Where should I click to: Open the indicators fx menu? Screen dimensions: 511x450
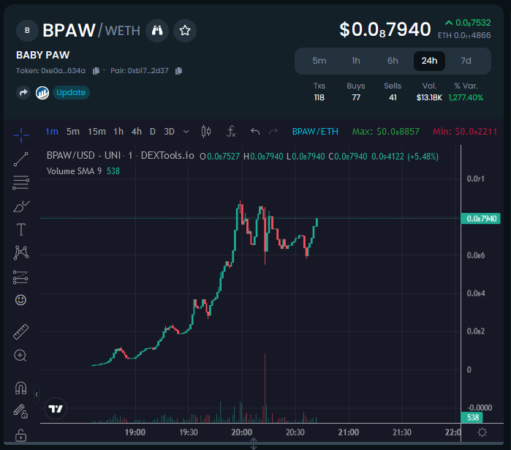pos(231,132)
